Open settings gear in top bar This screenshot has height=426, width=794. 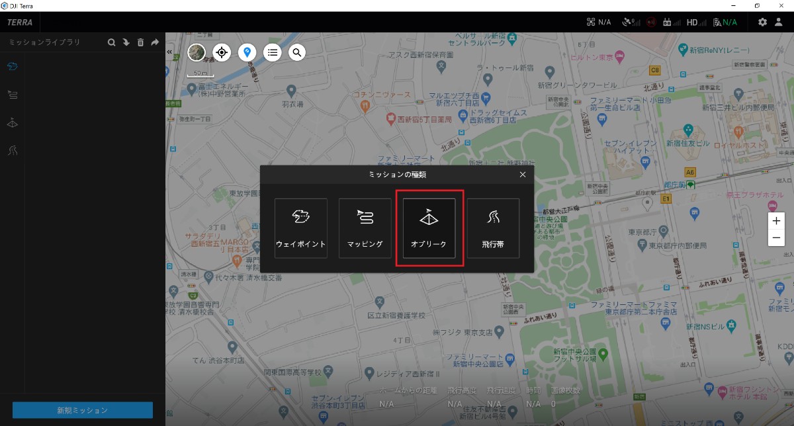[x=762, y=22]
